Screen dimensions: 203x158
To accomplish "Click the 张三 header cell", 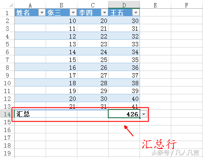I will tap(61, 13).
